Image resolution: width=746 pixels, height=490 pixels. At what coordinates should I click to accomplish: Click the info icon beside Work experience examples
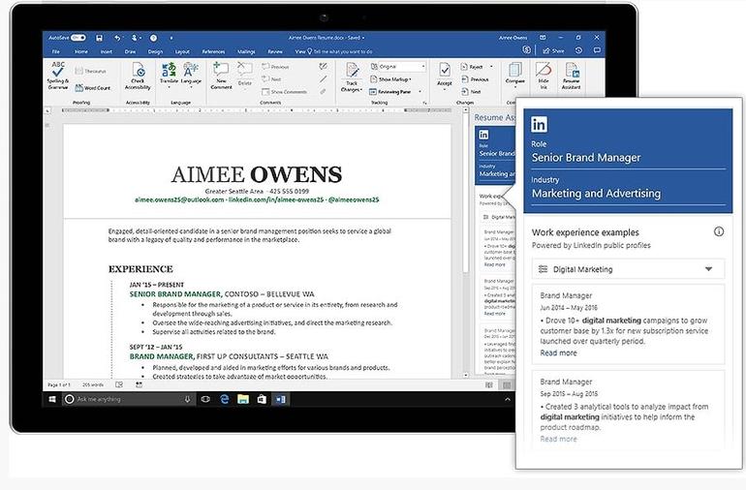(x=718, y=232)
